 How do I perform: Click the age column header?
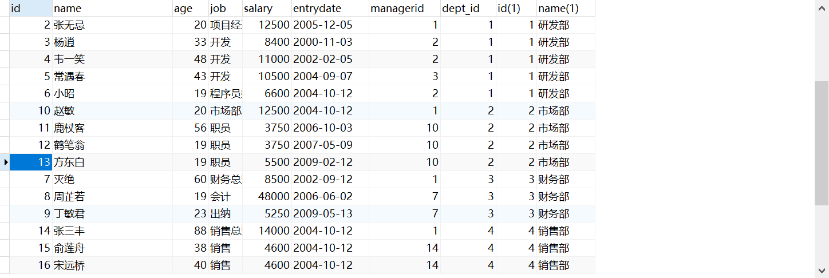point(190,8)
